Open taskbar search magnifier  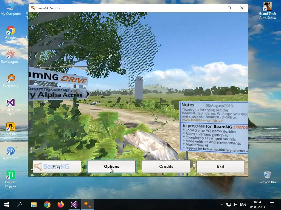point(20,205)
